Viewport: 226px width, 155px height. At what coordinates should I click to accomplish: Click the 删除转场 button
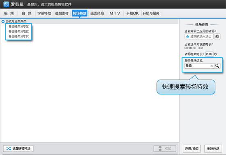(213, 149)
